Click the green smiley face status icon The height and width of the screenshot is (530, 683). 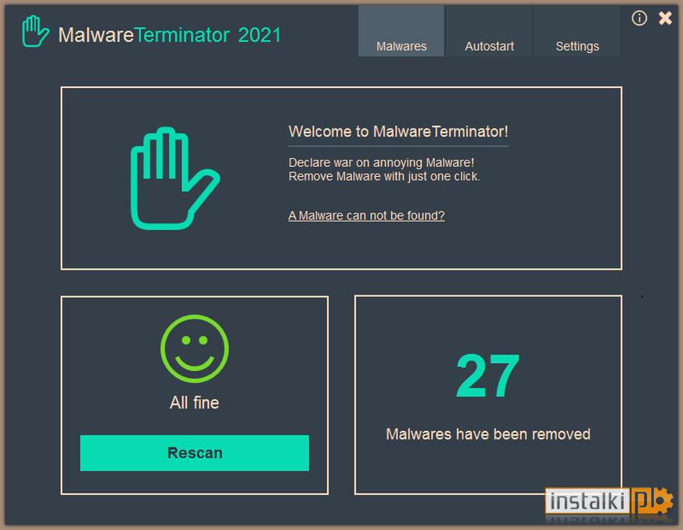click(x=194, y=348)
